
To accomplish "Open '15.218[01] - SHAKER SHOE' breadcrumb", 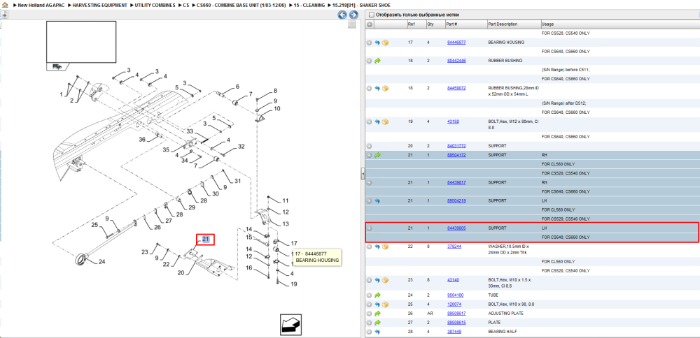I will point(361,5).
